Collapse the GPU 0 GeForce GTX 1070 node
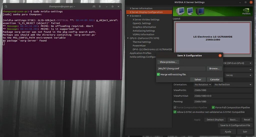This screenshot has width=256, height=137. (x=128, y=38)
